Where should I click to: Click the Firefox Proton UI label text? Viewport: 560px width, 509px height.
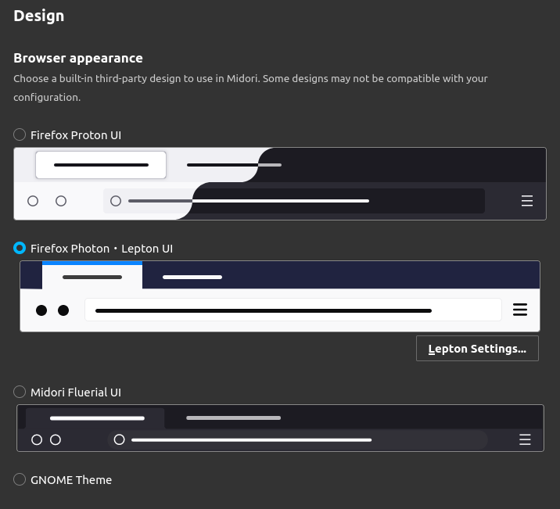pos(76,135)
